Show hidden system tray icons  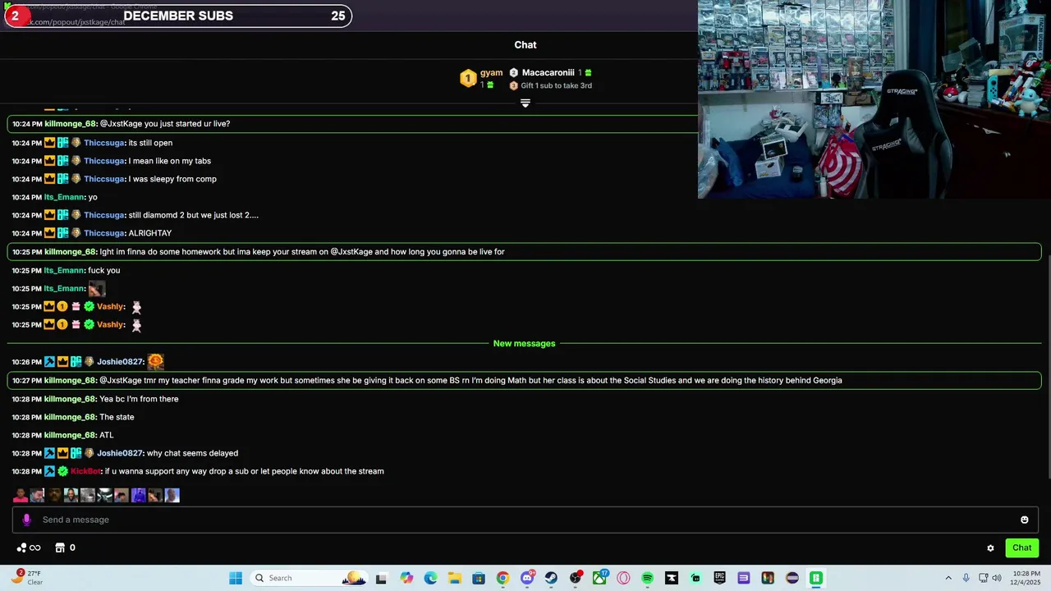(x=948, y=578)
